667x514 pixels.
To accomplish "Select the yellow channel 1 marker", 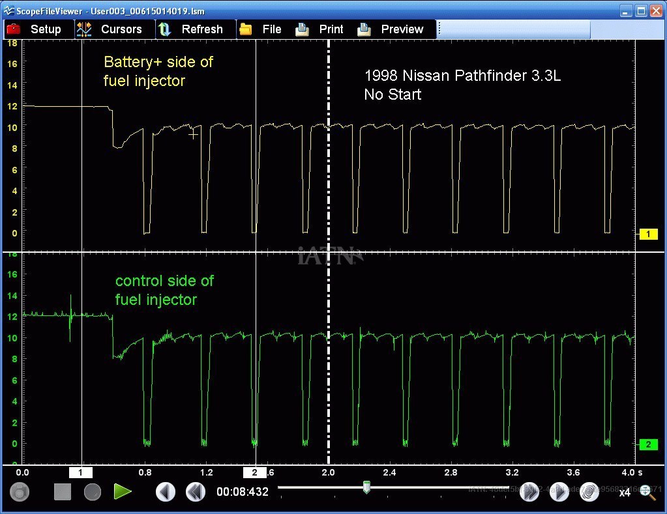I will coord(648,234).
